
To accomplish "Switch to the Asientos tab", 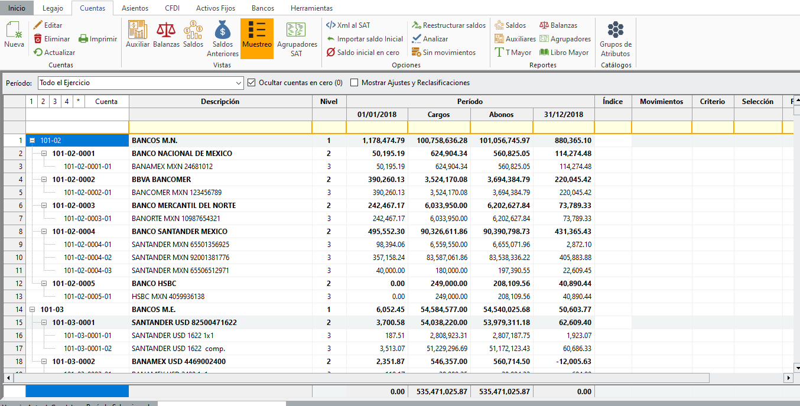I will click(135, 8).
